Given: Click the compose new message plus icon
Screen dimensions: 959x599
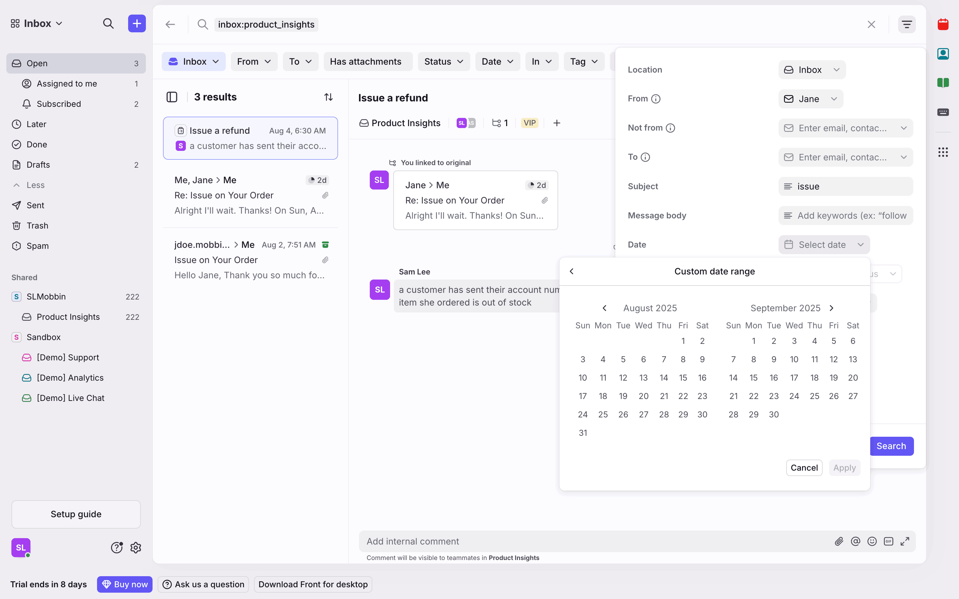Looking at the screenshot, I should coord(137,24).
